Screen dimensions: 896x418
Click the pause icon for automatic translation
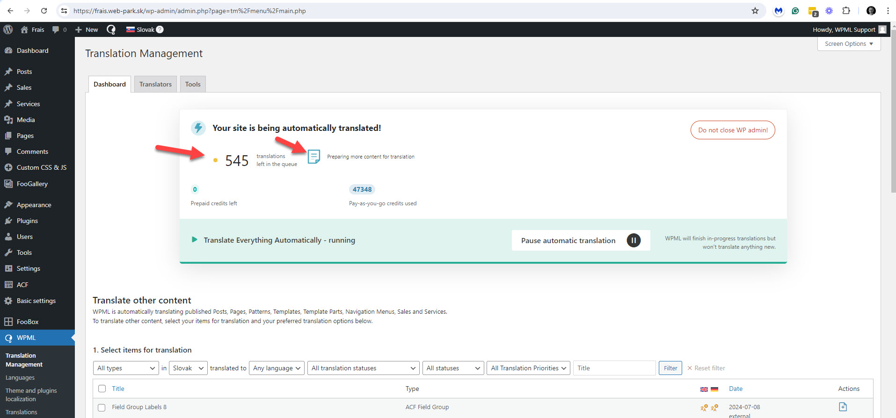click(634, 240)
